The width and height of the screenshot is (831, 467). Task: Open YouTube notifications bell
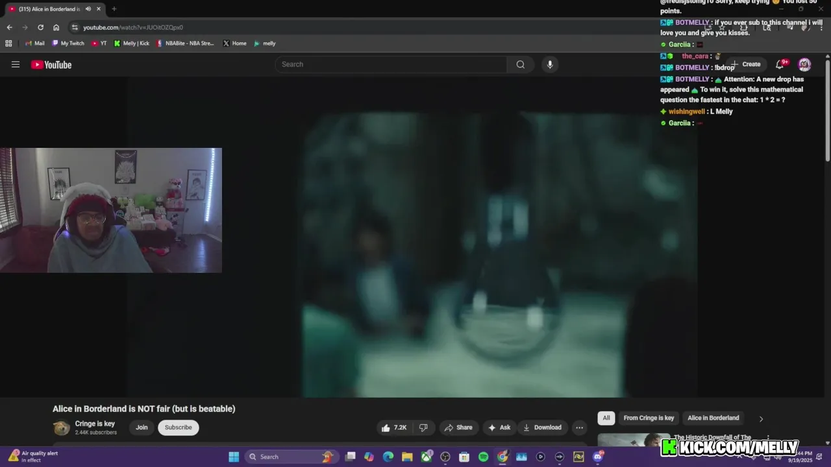pos(780,64)
